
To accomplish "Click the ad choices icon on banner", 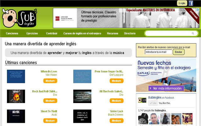I will 198,9.
